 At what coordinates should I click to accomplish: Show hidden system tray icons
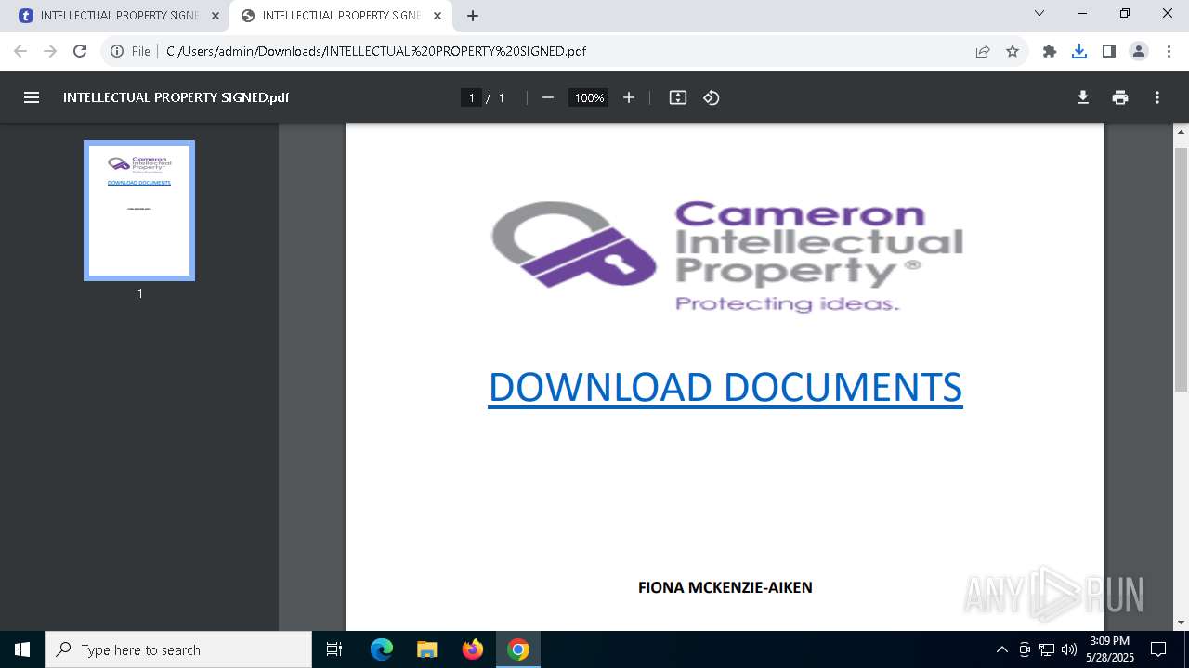[x=1001, y=649]
